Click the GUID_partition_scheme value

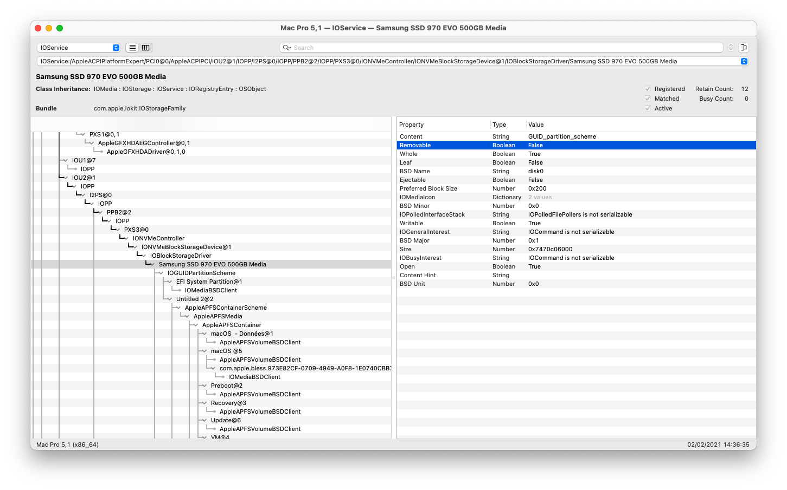(562, 136)
